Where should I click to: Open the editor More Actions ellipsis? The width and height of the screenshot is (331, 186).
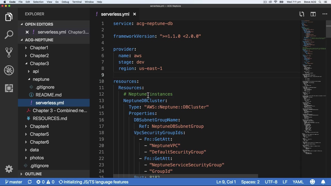325,14
